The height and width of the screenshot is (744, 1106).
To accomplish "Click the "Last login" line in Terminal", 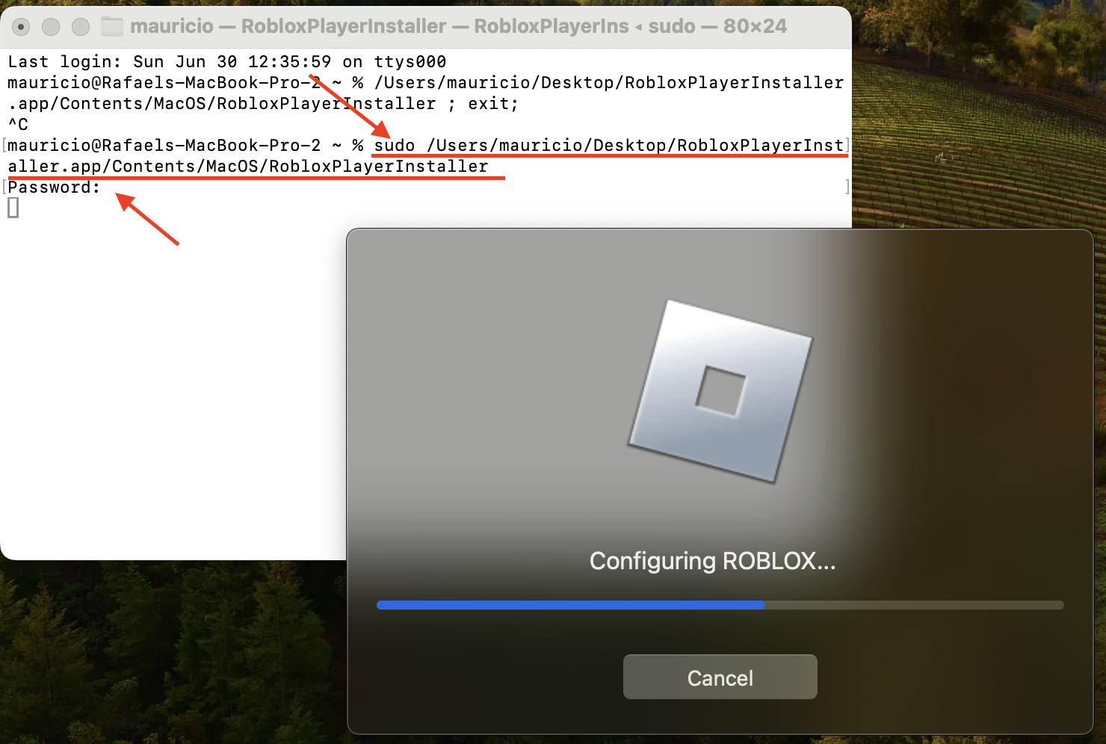I will click(x=227, y=61).
